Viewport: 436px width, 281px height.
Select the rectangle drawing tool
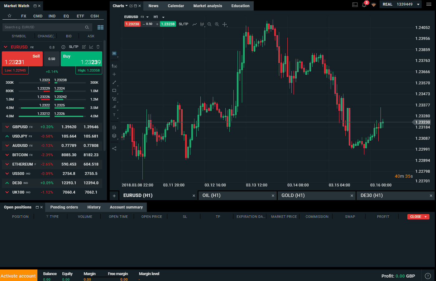coord(114,90)
